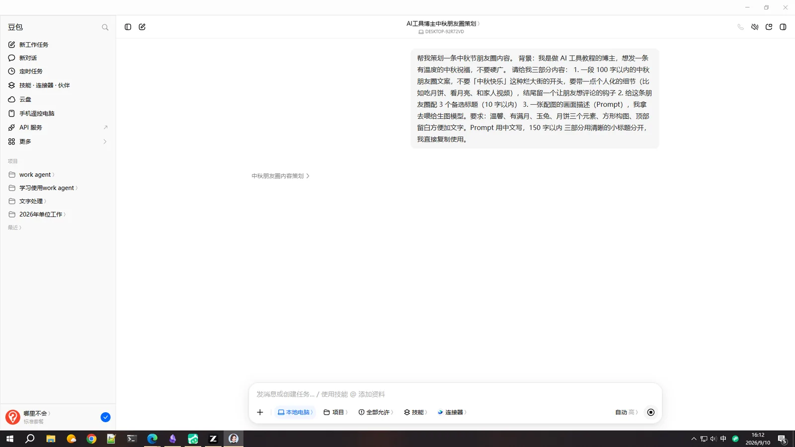Open File Explorer from the taskbar
The width and height of the screenshot is (795, 447).
click(51, 439)
